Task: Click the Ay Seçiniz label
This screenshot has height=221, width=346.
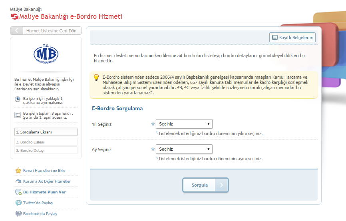Action: point(101,149)
